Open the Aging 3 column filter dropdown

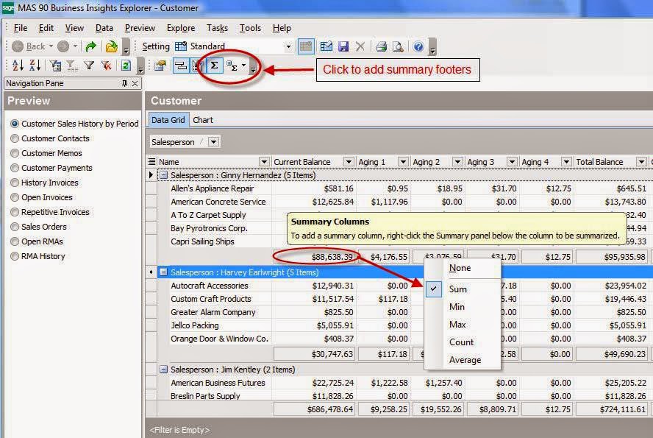click(513, 162)
